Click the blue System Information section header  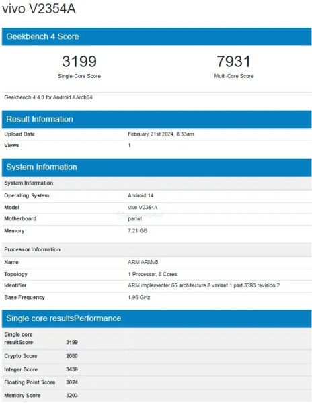pos(157,167)
